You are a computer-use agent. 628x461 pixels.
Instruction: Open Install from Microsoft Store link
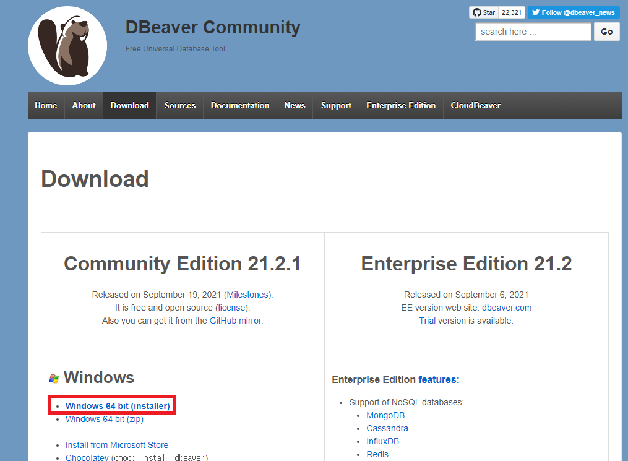tap(117, 445)
